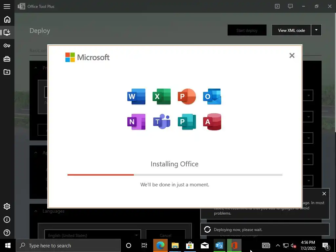Open the About info icon
The height and width of the screenshot is (252, 336).
click(7, 220)
